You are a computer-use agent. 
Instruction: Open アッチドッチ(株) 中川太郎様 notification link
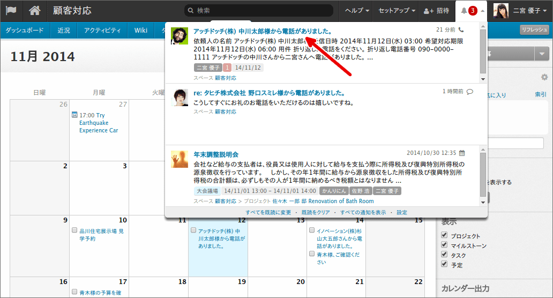coord(263,31)
